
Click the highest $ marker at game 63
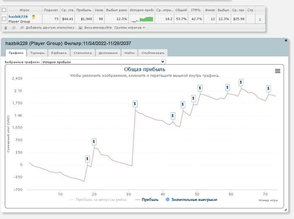[x=241, y=82]
